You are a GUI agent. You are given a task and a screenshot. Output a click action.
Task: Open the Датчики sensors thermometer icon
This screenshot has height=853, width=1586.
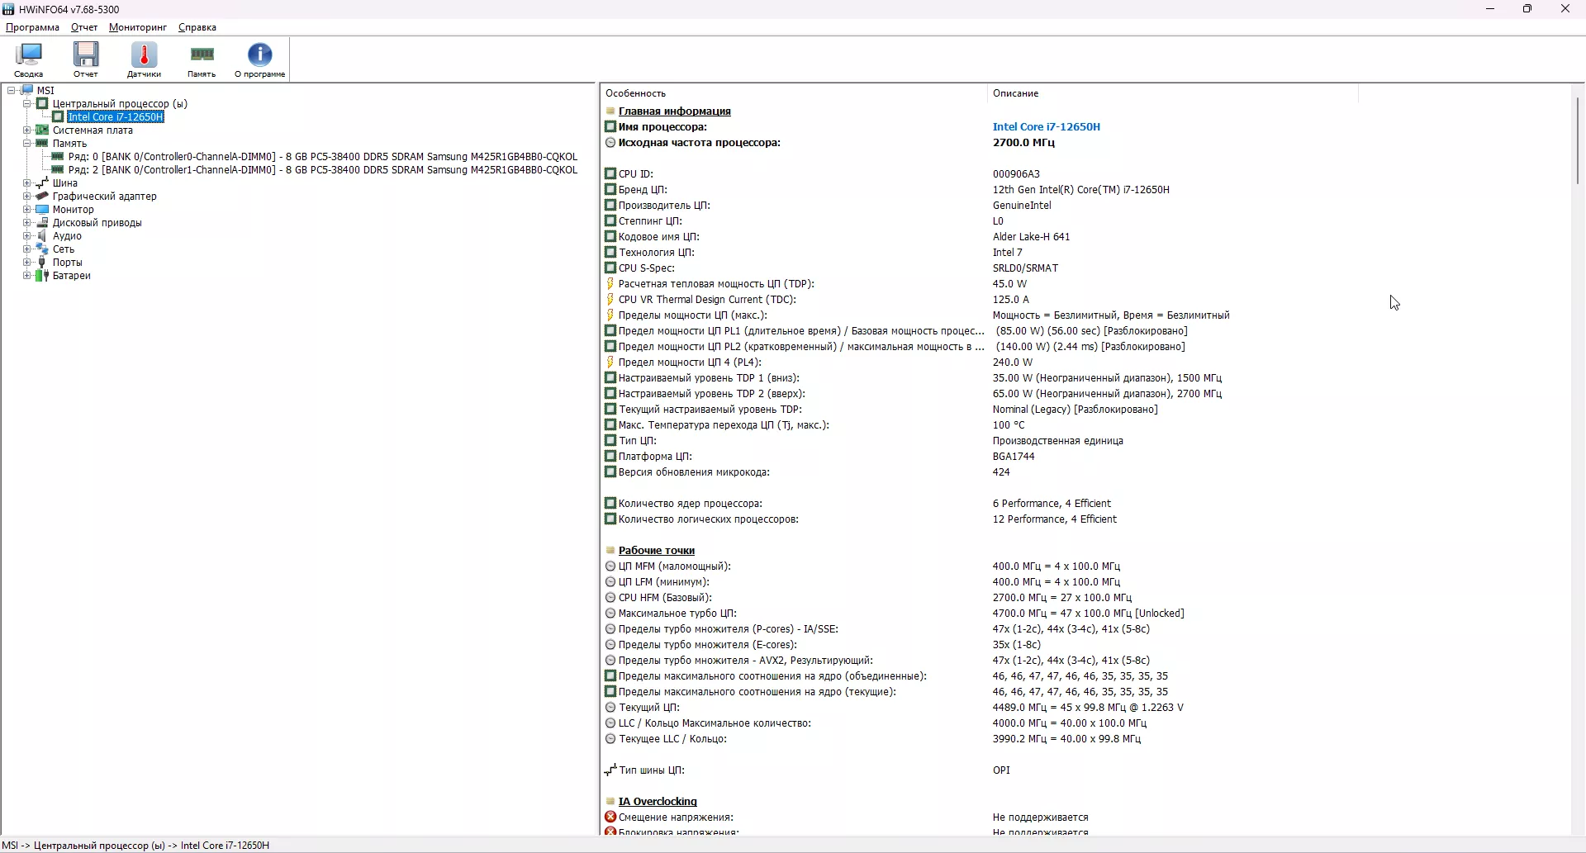coord(144,59)
